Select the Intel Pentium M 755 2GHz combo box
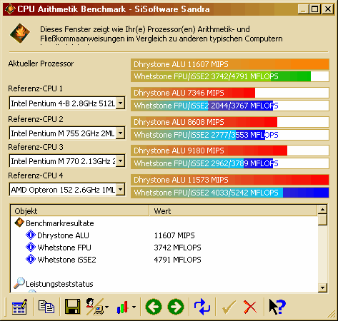The image size is (338, 321). [67, 133]
